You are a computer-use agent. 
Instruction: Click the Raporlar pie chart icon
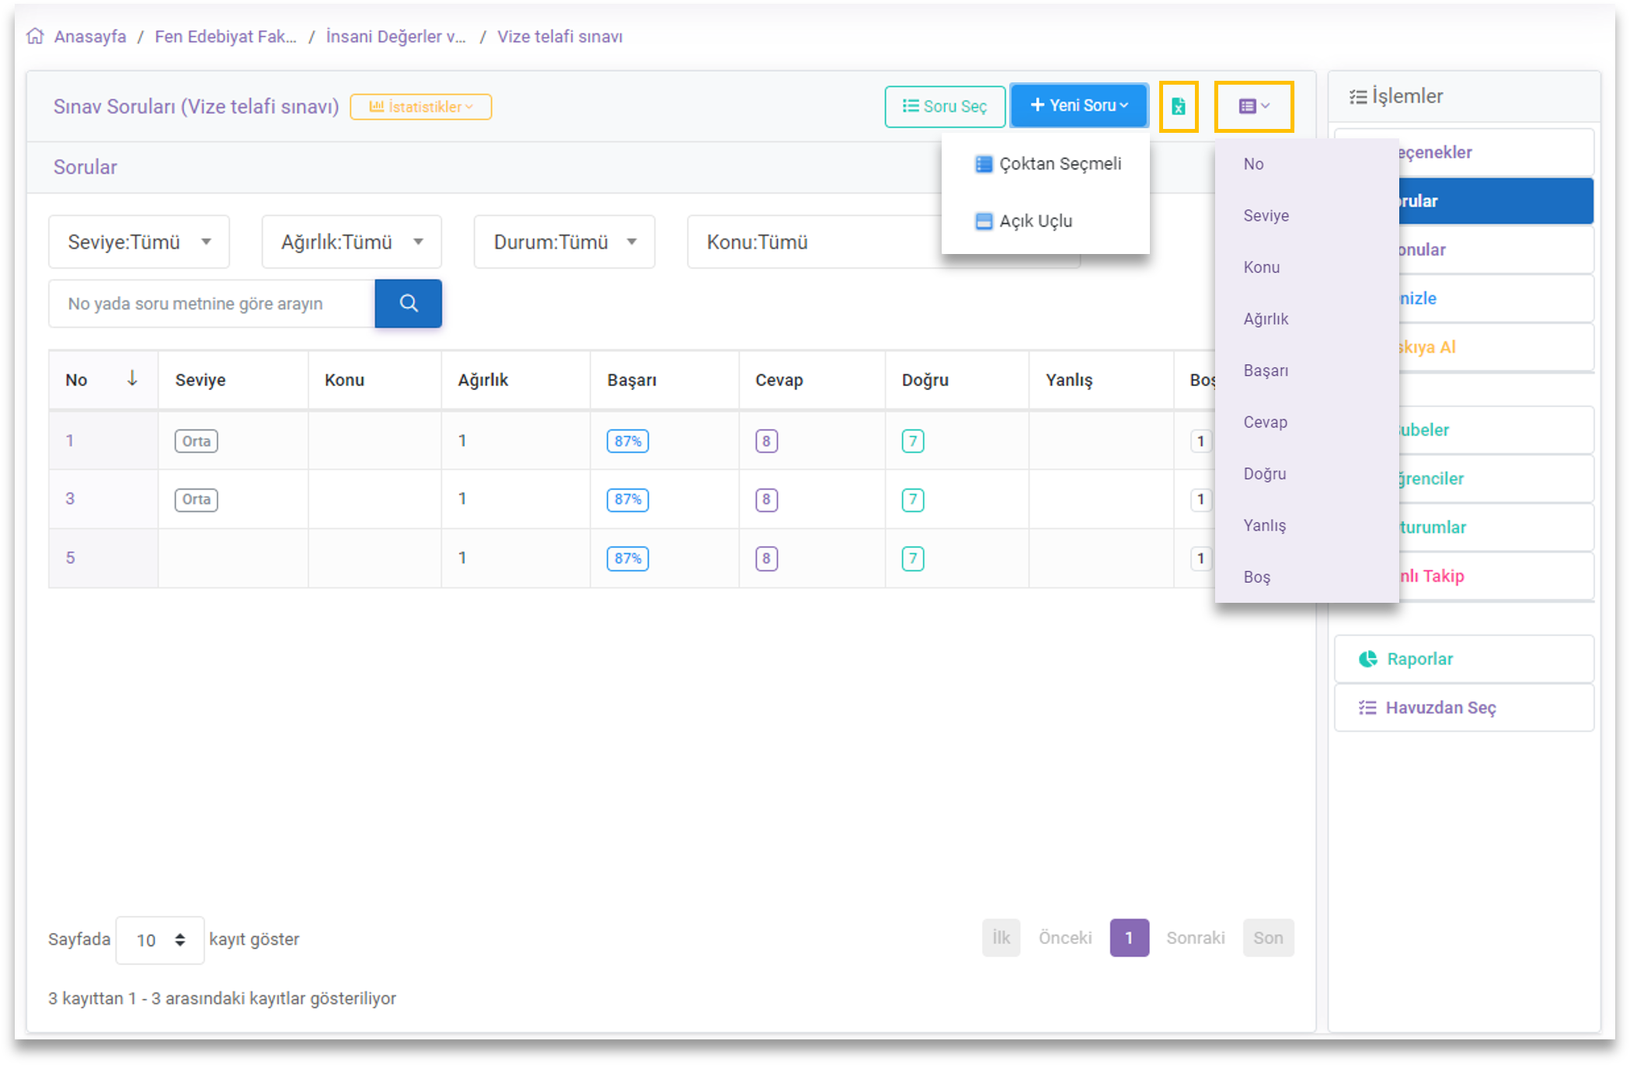tap(1367, 659)
